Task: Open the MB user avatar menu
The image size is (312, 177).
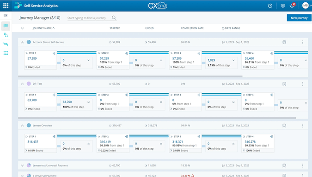Action: click(305, 6)
